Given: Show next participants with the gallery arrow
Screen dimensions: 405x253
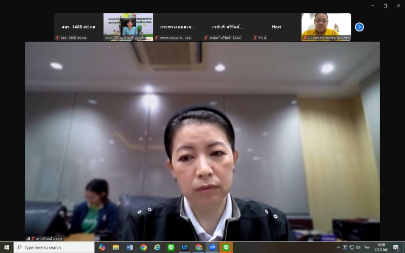Looking at the screenshot, I should (359, 27).
